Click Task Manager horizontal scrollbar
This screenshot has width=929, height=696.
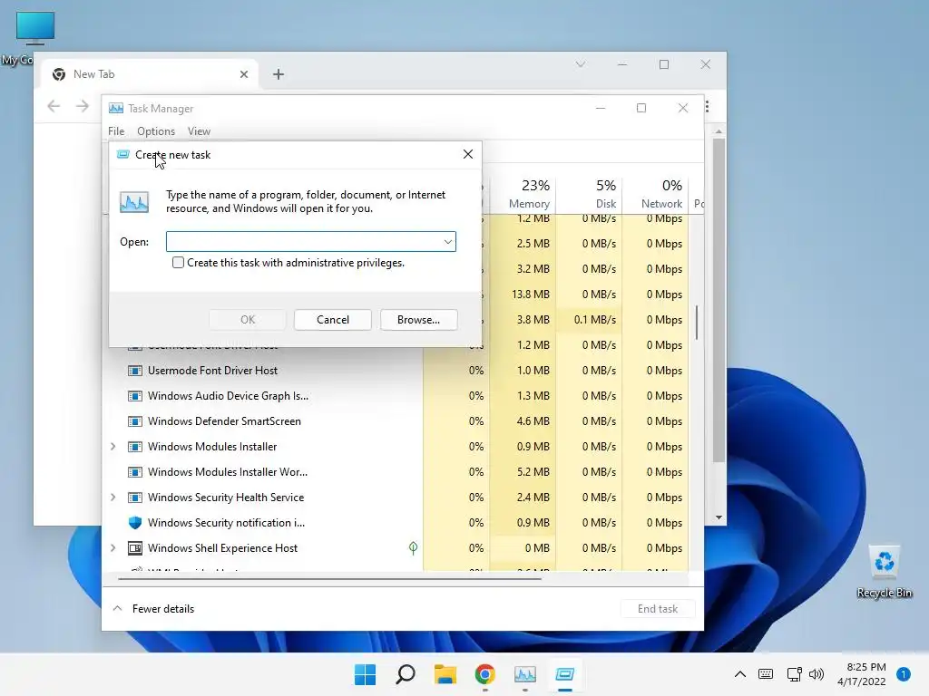[x=329, y=578]
